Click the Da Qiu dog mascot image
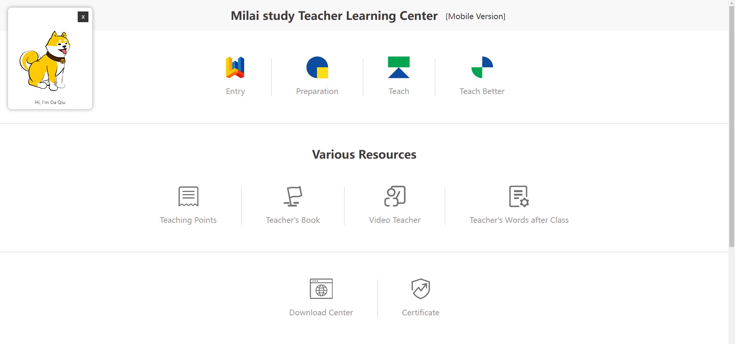This screenshot has height=344, width=735. coord(46,61)
